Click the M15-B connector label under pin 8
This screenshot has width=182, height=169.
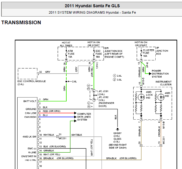click(x=164, y=125)
